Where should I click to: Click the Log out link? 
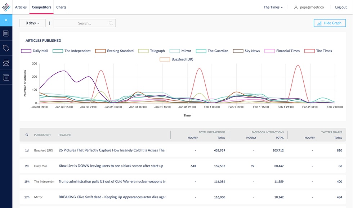(x=341, y=7)
